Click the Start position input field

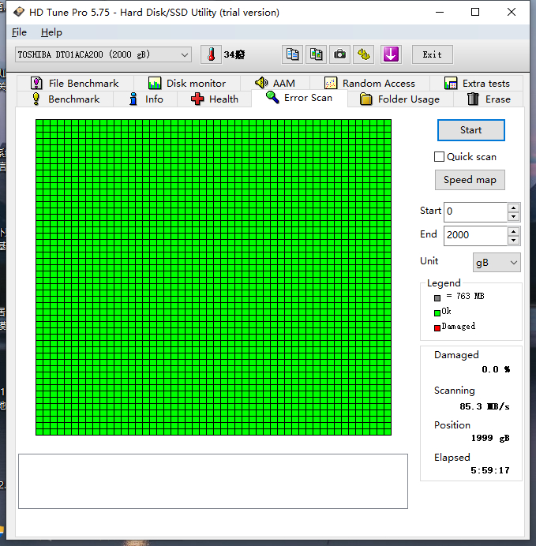(x=475, y=211)
